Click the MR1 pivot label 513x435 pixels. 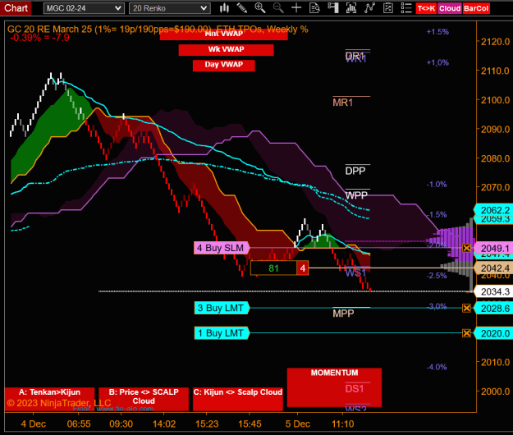[343, 103]
